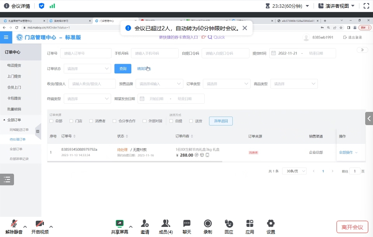Select 电话提货 in the left sidebar

coord(14,66)
